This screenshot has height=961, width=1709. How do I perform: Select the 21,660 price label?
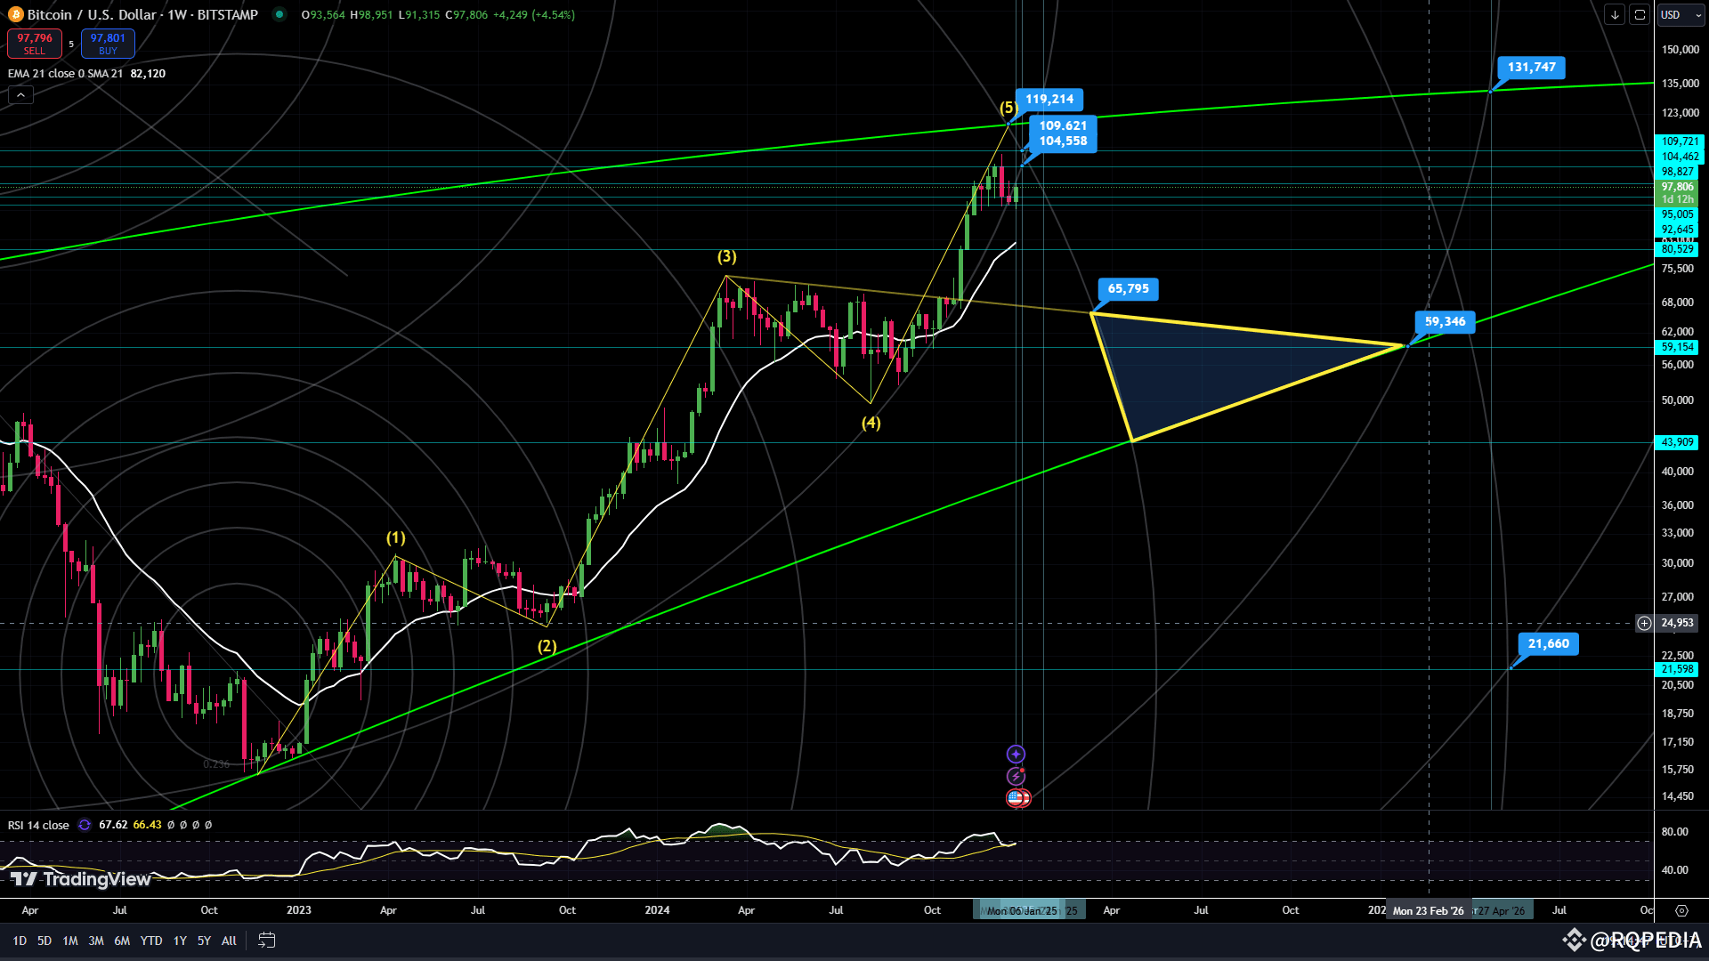(1549, 644)
